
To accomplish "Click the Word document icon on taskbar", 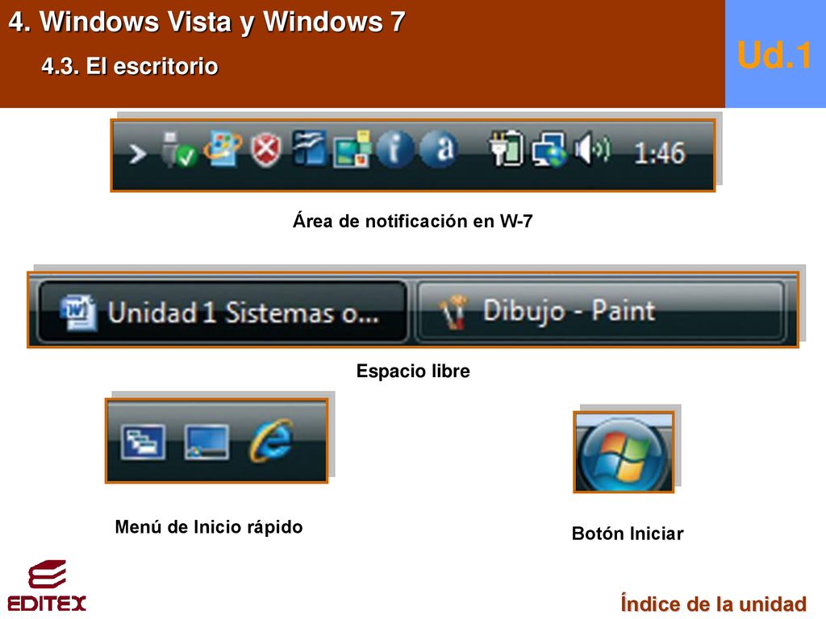I will pos(78,313).
